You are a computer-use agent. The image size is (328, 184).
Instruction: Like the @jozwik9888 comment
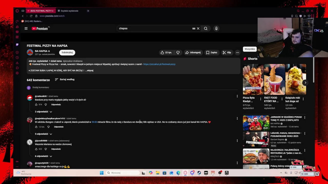pos(36,149)
